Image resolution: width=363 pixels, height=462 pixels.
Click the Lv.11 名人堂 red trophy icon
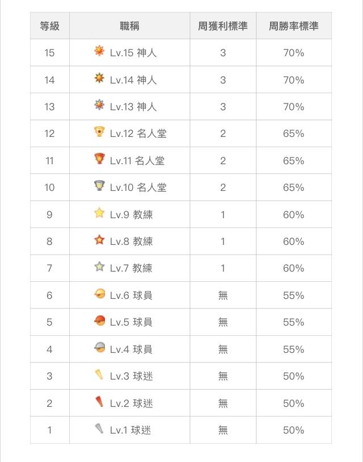99,159
